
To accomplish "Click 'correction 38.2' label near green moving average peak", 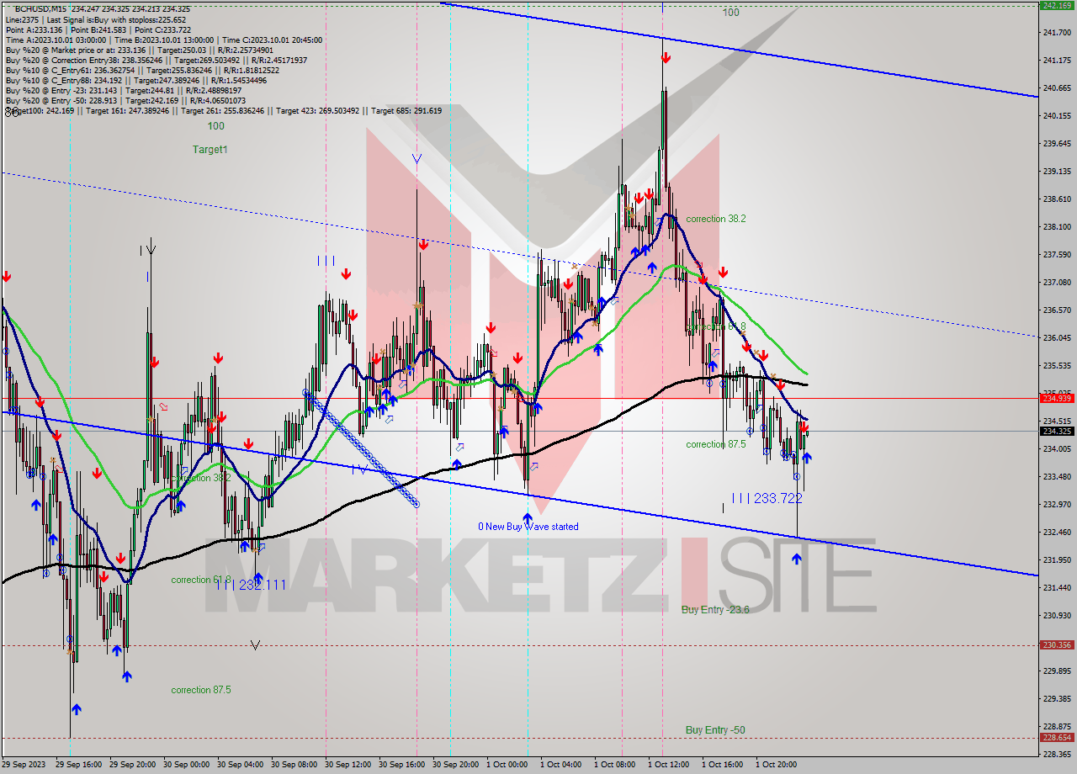I will (x=715, y=219).
